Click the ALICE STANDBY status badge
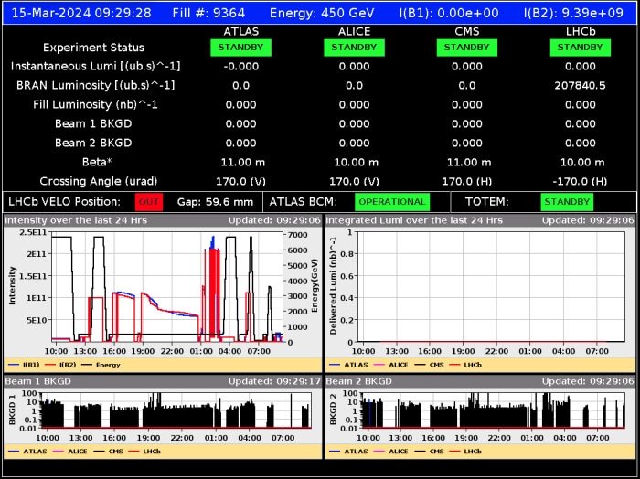 [x=354, y=48]
